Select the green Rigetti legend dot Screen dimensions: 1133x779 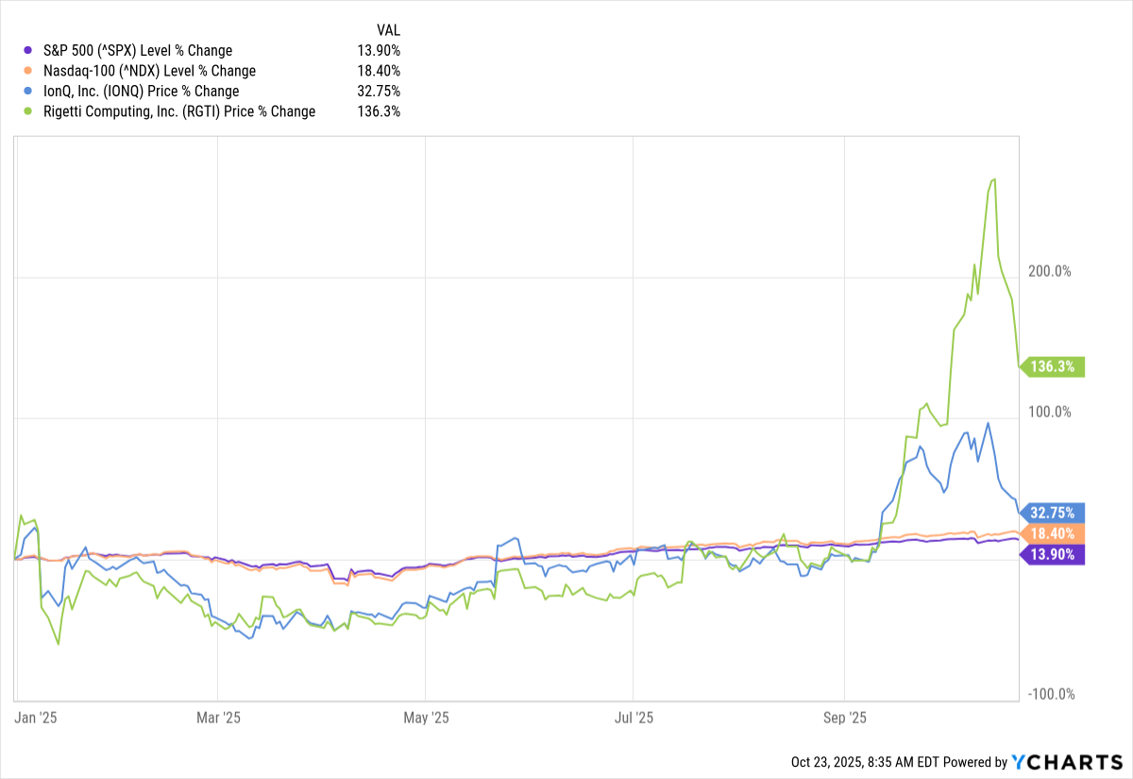pos(26,111)
